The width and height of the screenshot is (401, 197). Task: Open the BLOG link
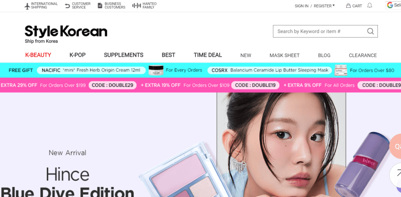324,56
